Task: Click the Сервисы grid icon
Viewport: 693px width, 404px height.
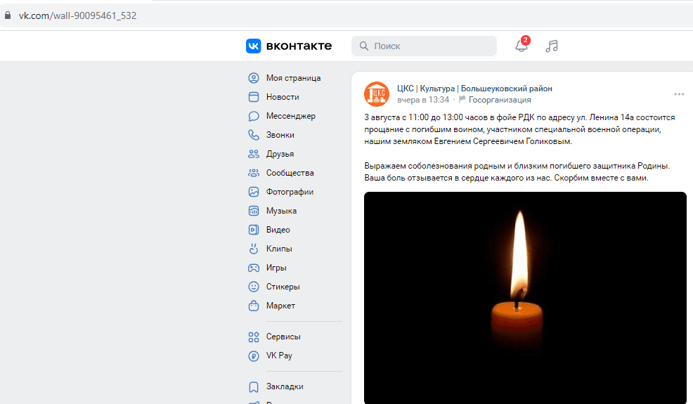Action: (254, 337)
